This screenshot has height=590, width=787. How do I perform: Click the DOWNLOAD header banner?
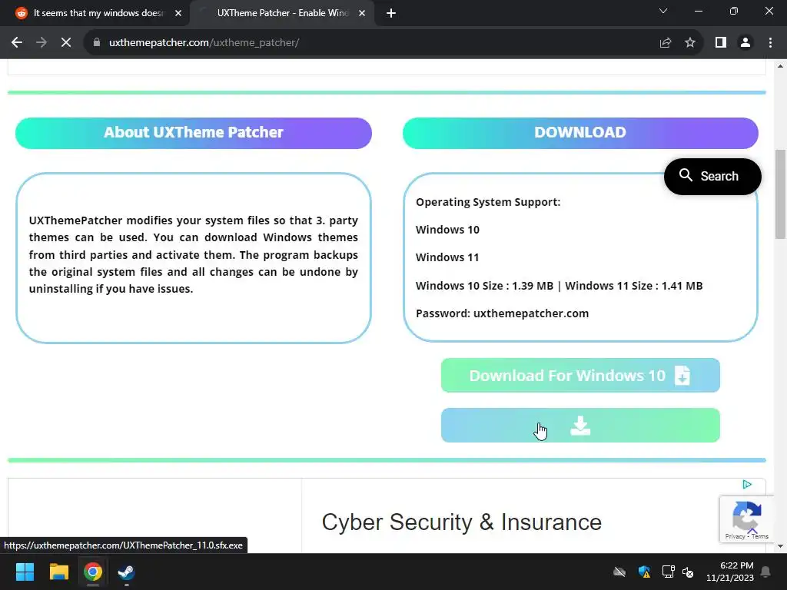click(x=580, y=133)
